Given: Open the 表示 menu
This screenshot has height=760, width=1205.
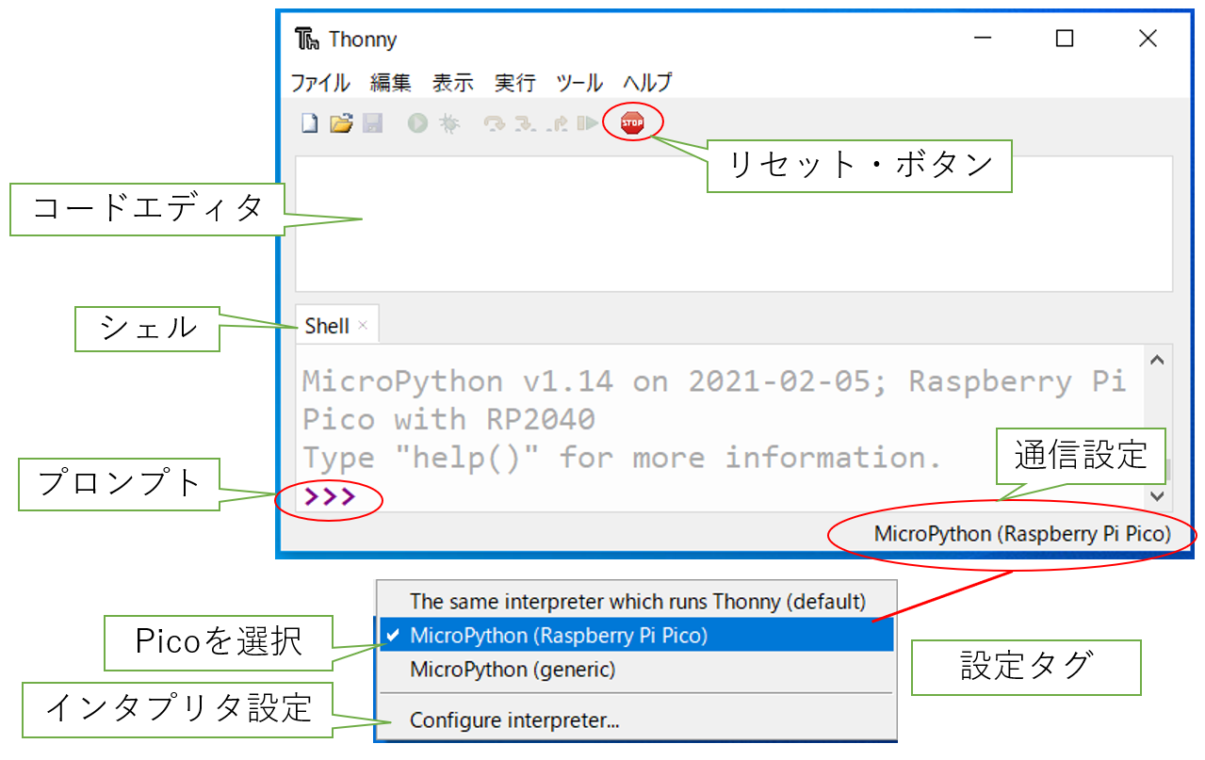Looking at the screenshot, I should (x=453, y=83).
